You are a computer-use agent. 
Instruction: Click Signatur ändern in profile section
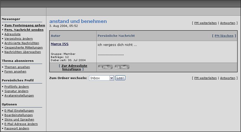(16, 91)
